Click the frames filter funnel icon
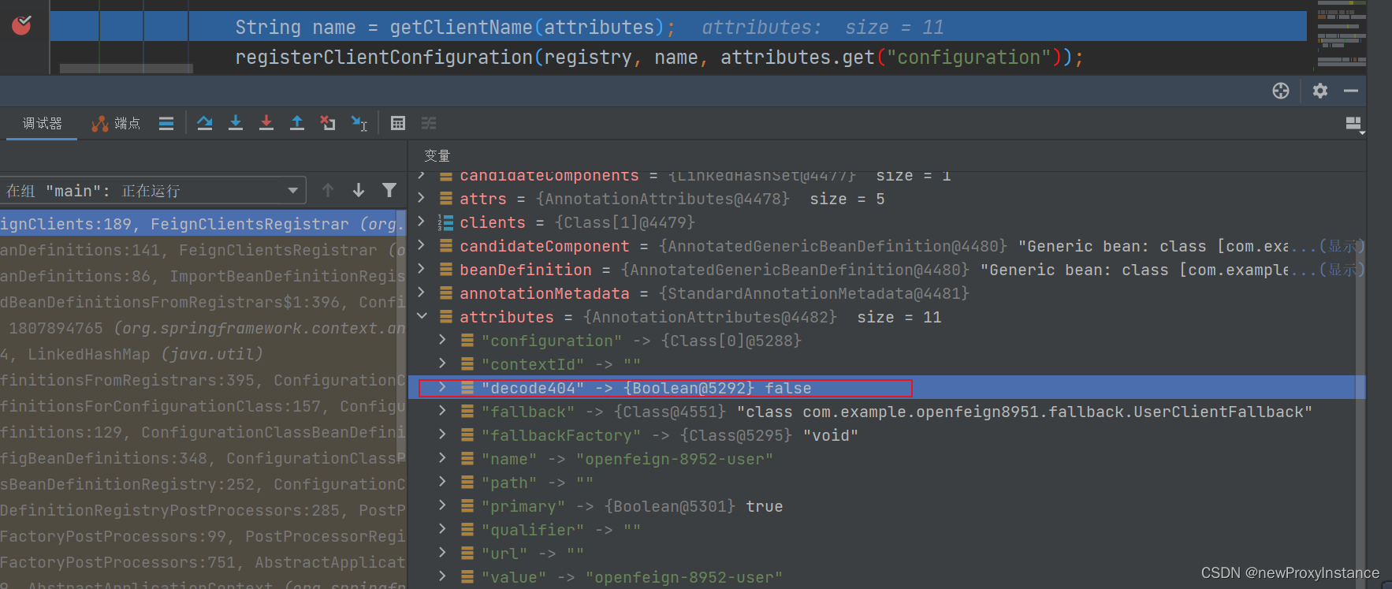Screen dimensions: 1392x589 pos(389,190)
